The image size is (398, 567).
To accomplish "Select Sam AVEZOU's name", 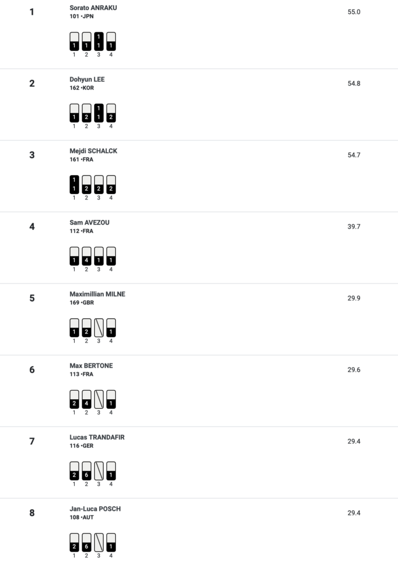I will [89, 222].
